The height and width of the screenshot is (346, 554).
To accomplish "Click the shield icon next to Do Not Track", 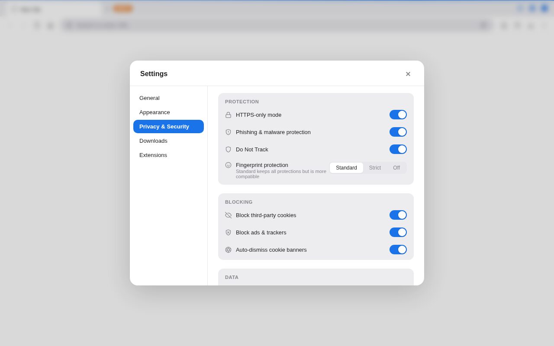I will point(228,150).
